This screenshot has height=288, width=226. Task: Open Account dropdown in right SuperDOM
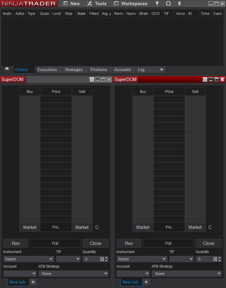(x=133, y=273)
